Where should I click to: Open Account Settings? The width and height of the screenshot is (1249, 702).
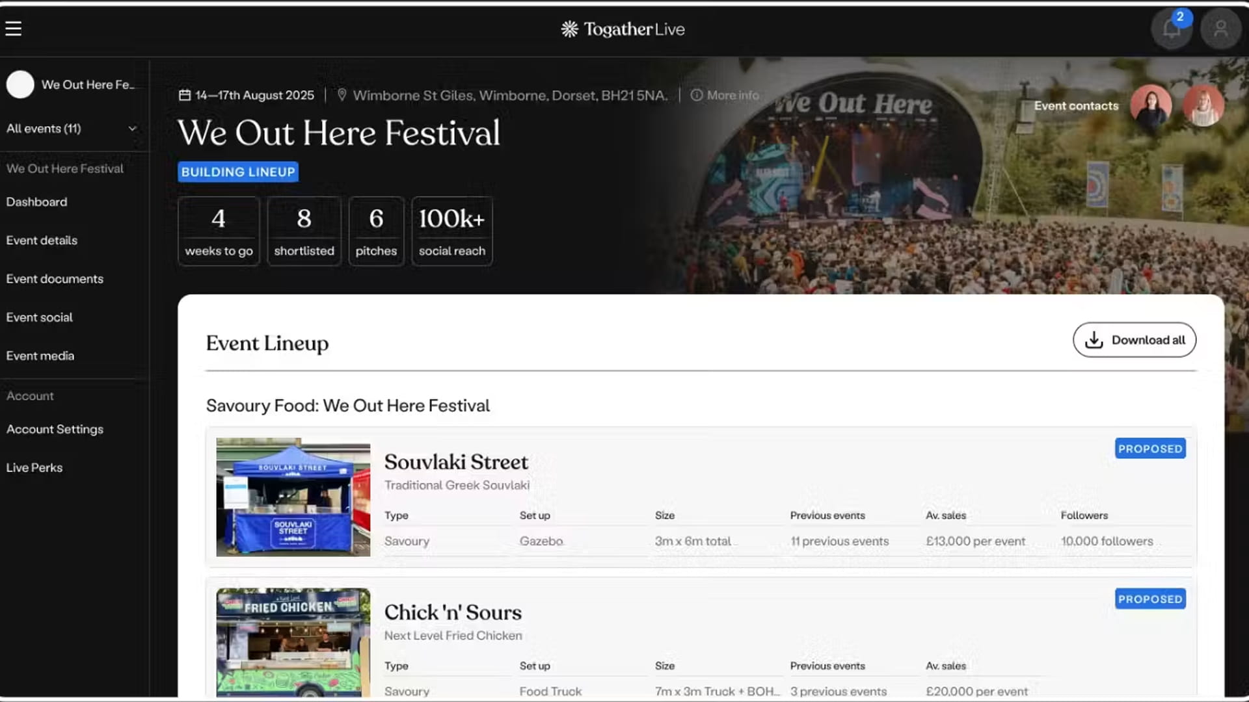[x=55, y=429]
